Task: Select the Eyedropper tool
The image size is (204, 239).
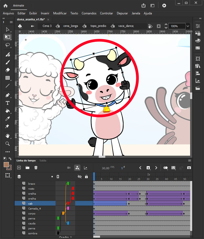Action: tap(8, 119)
